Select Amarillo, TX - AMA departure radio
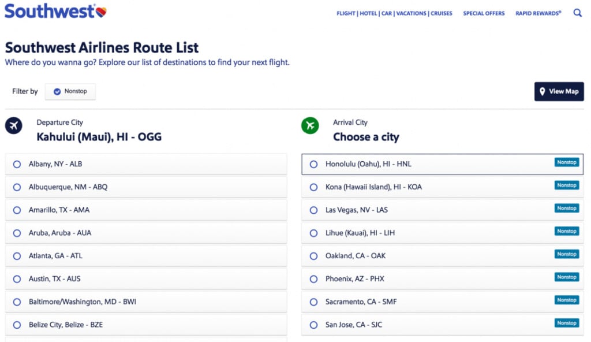This screenshot has width=591, height=342. coord(17,210)
